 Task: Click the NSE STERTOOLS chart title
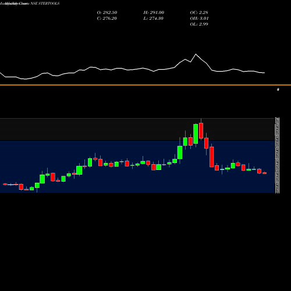tap(45, 3)
